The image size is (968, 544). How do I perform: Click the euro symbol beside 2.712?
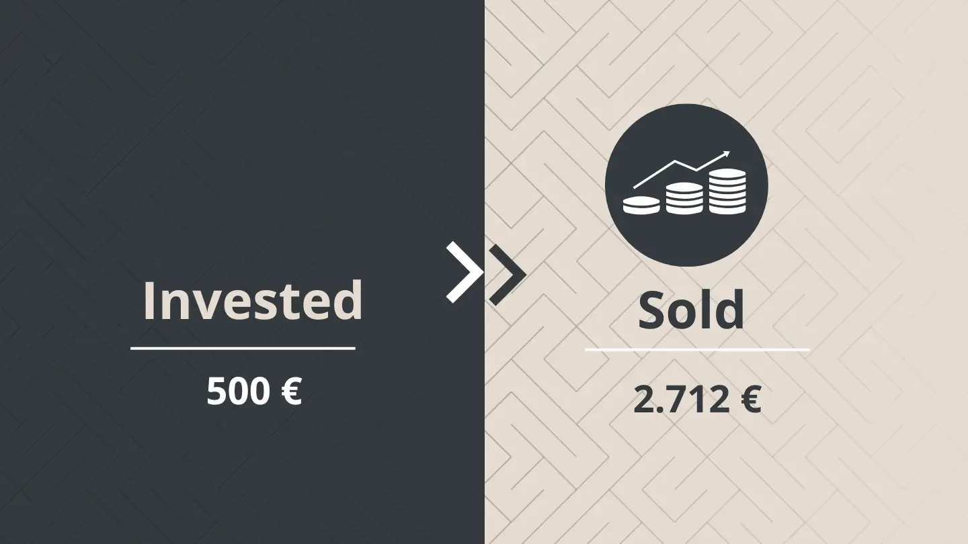click(750, 400)
